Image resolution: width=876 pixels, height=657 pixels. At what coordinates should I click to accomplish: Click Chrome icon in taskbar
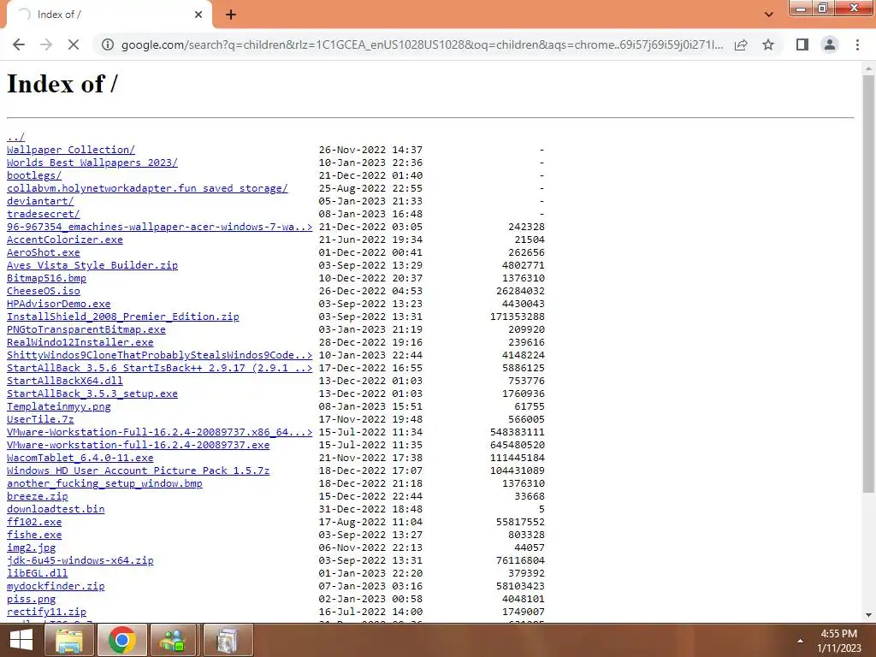click(x=122, y=640)
